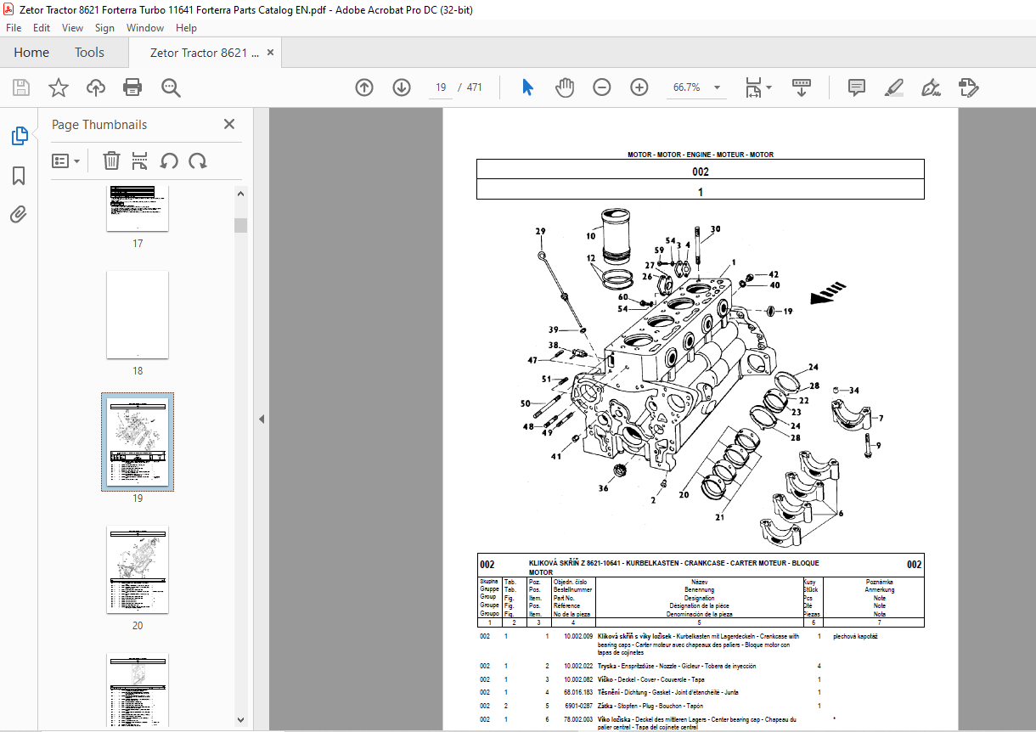Rotate page counterclockwise

coord(169,160)
